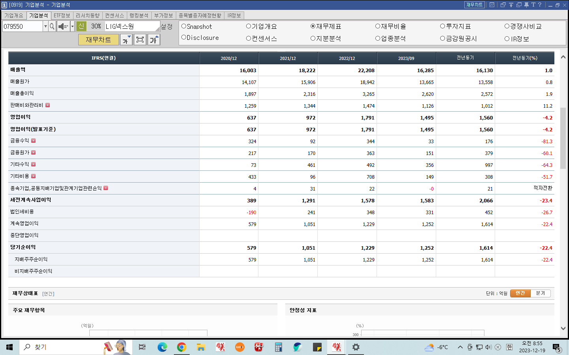This screenshot has width=569, height=355.
Task: Click the chart icon in title bar
Action: point(492,5)
